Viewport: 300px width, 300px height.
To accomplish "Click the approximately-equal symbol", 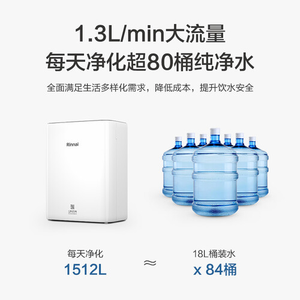I will pos(150,263).
